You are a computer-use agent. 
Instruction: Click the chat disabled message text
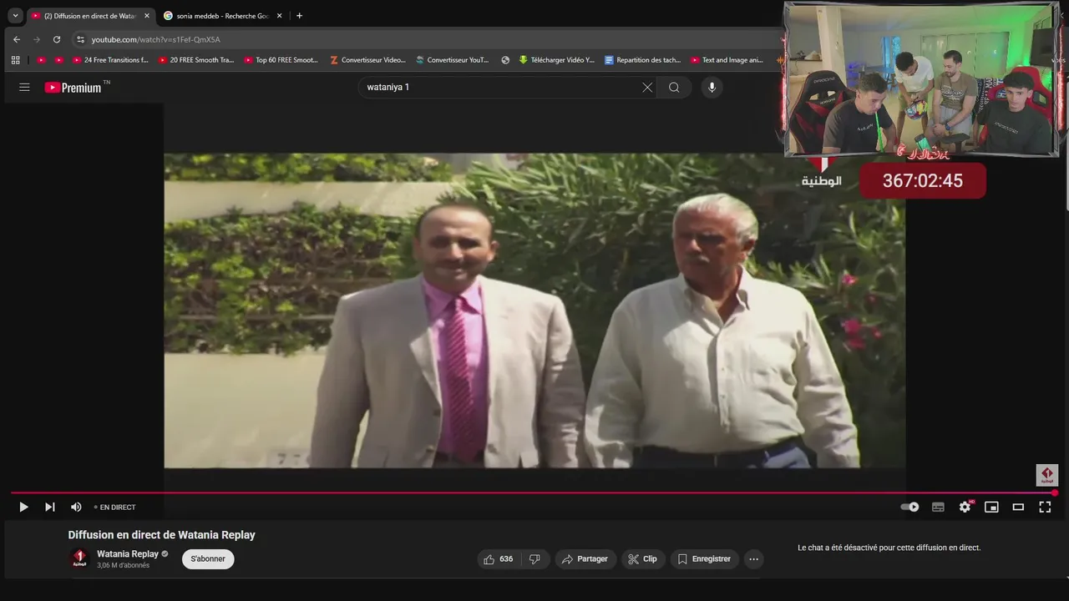889,548
